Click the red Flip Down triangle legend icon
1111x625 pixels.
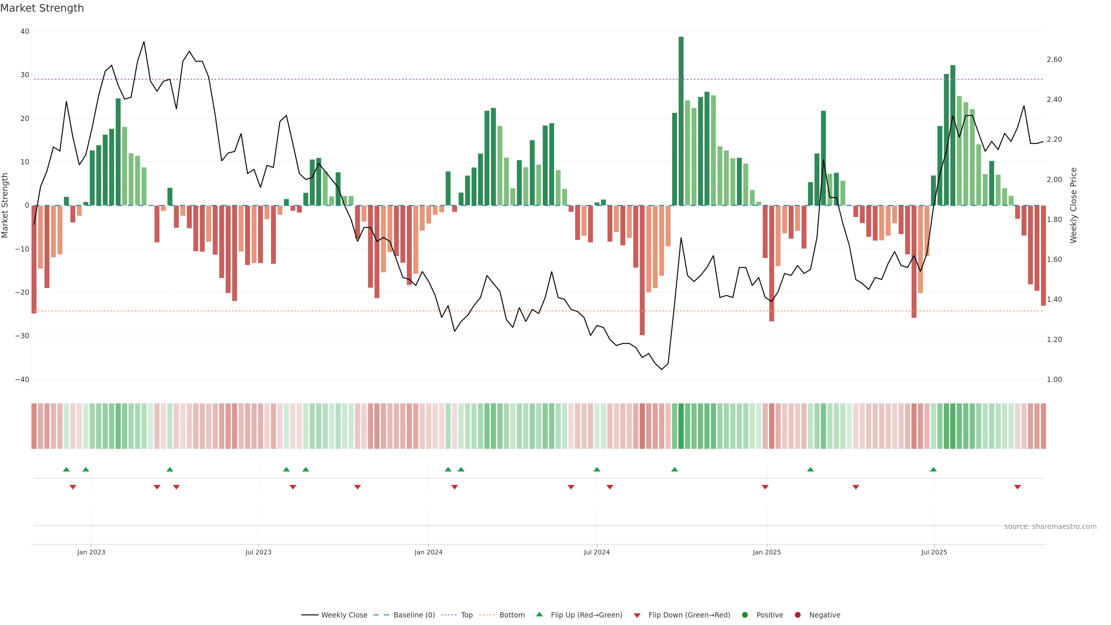click(637, 615)
